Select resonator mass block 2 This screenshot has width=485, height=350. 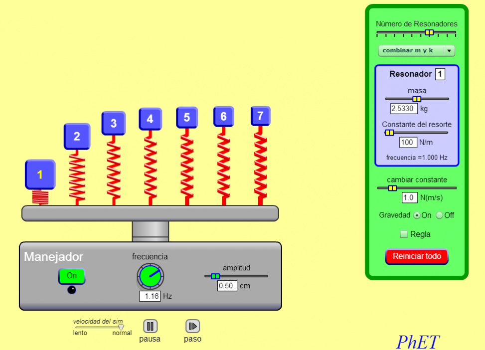(77, 137)
